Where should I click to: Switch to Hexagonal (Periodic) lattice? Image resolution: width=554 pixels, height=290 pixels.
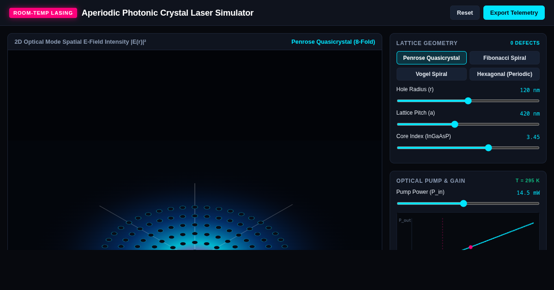[505, 74]
